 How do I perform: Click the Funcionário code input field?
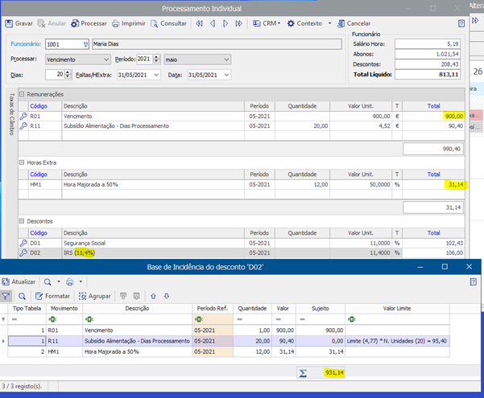point(64,43)
